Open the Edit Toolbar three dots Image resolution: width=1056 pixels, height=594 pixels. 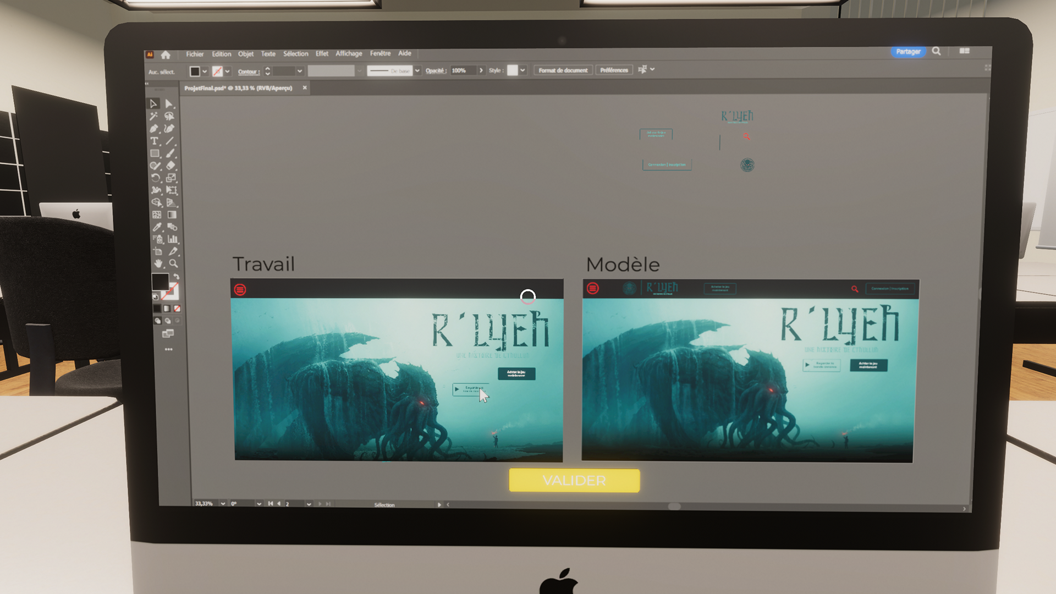coord(168,349)
